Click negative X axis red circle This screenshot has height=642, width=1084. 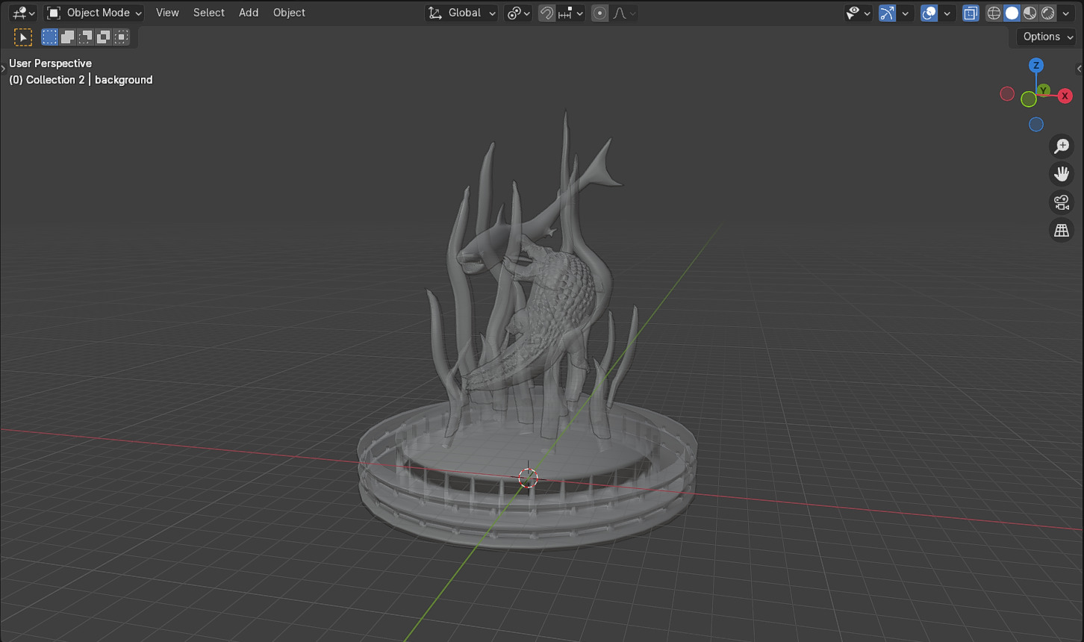1007,94
